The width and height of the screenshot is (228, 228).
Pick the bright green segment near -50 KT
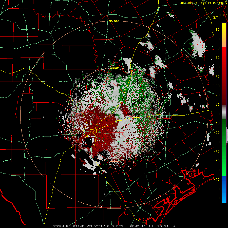(x=224, y=161)
